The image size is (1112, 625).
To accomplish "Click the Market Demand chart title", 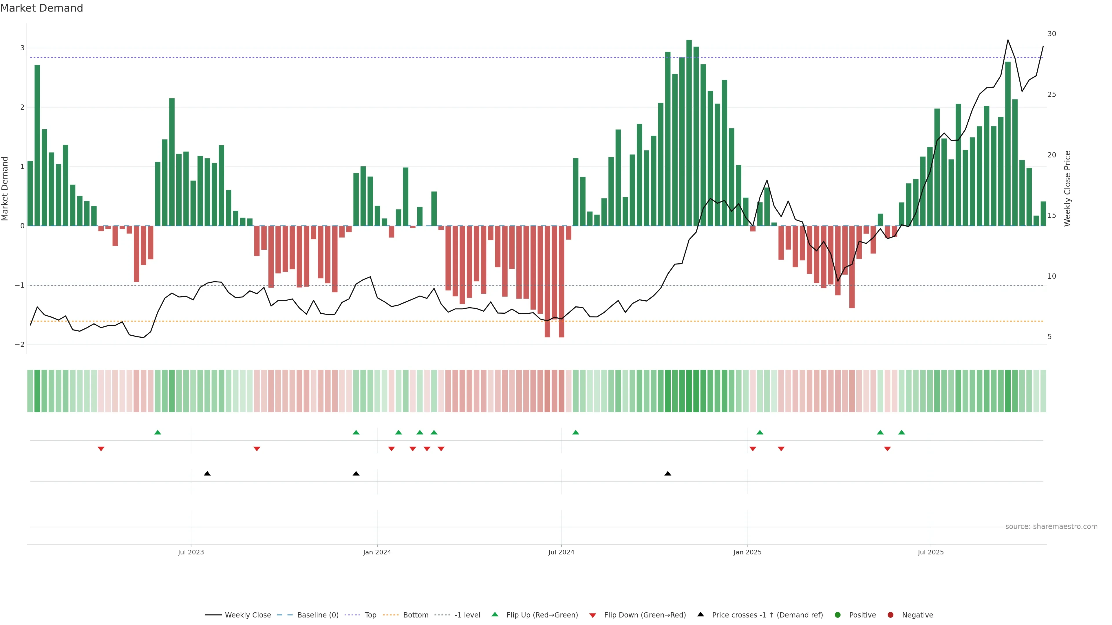I will coord(41,8).
